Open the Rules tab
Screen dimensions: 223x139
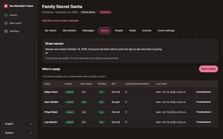point(133,31)
